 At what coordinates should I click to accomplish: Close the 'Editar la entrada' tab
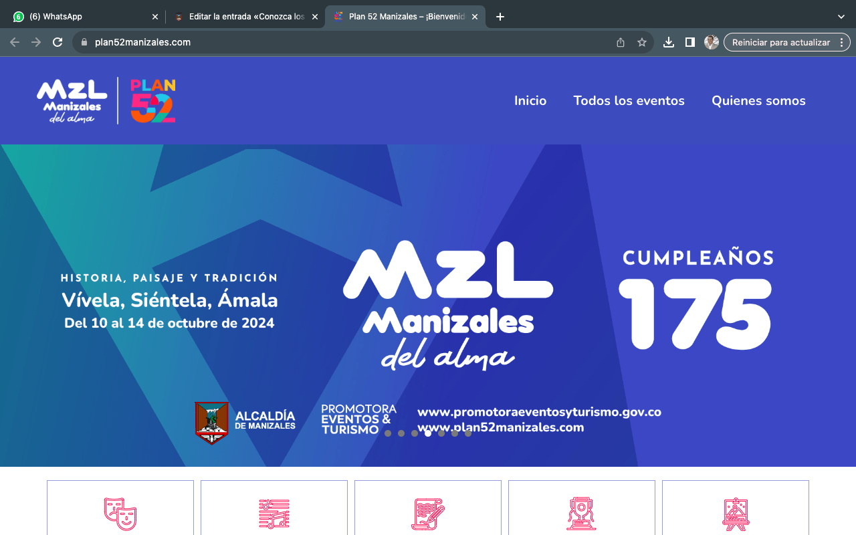pos(315,17)
